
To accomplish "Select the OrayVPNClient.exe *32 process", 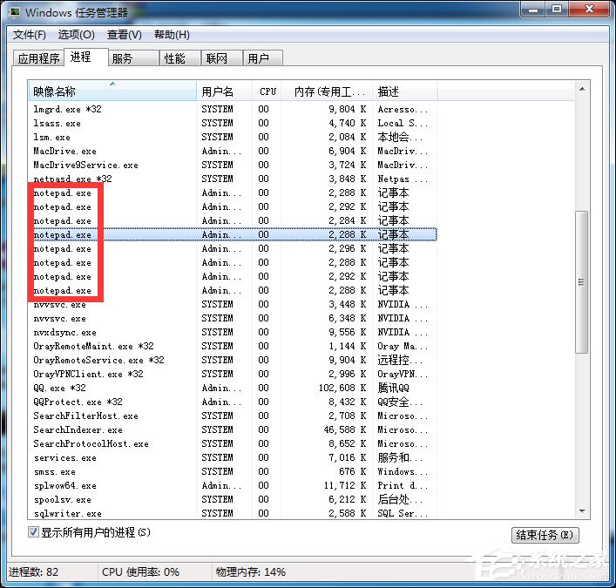I will 233,375.
